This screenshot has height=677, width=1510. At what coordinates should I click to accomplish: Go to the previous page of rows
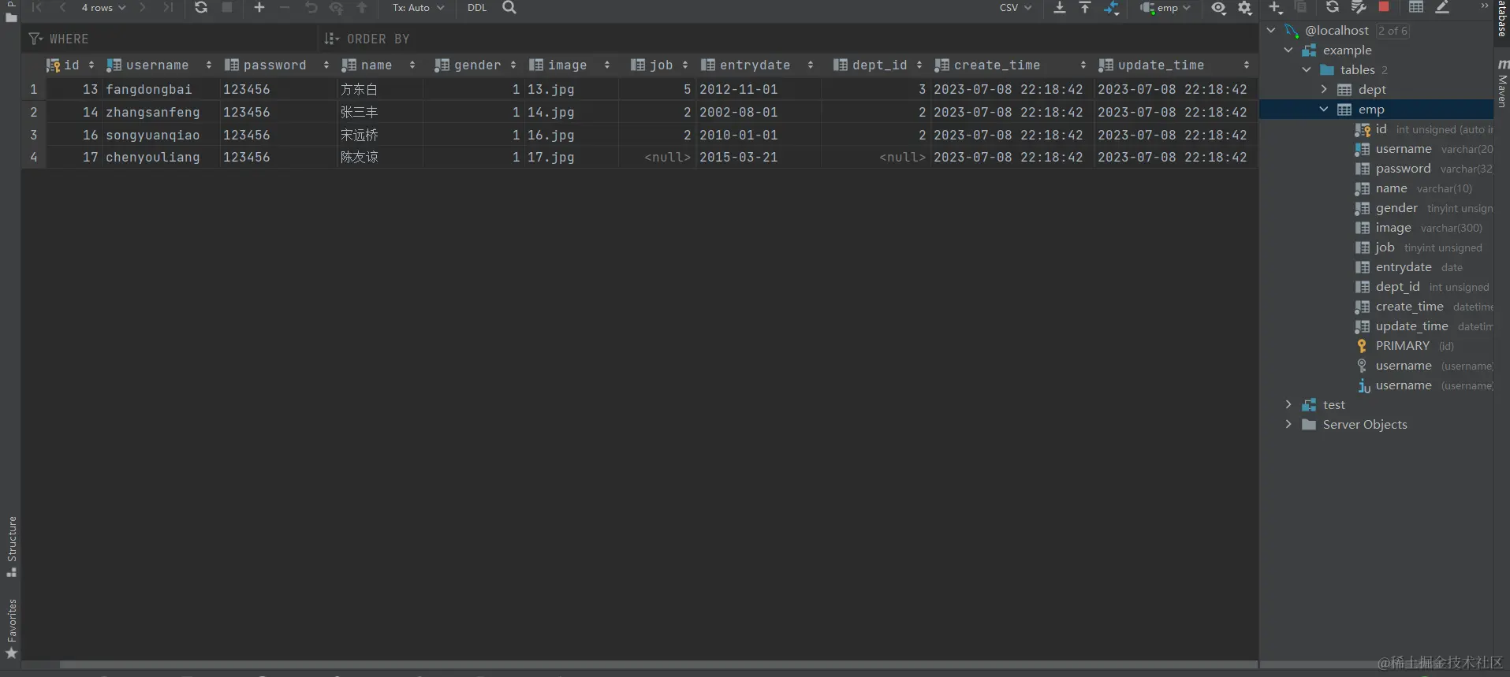pos(63,8)
